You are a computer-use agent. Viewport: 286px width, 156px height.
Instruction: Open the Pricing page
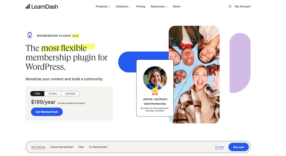point(141,6)
